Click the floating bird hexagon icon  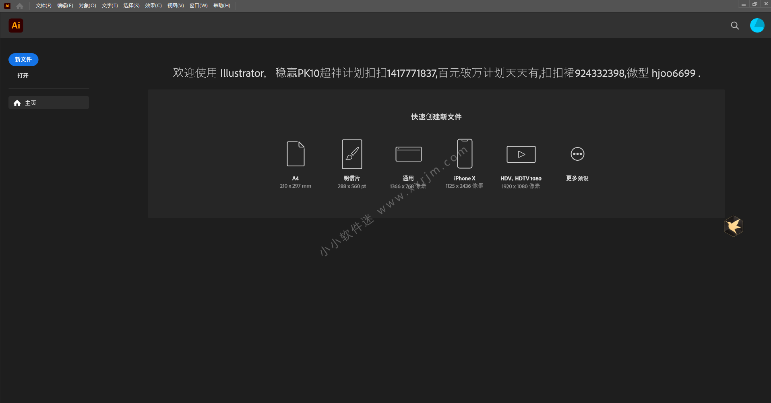[x=733, y=226]
